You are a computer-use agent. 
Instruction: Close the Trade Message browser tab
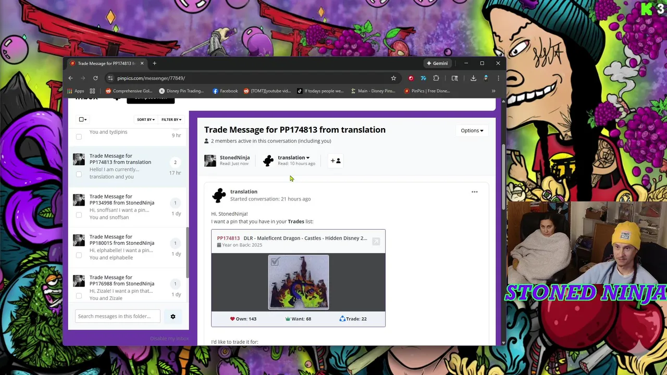pos(142,63)
